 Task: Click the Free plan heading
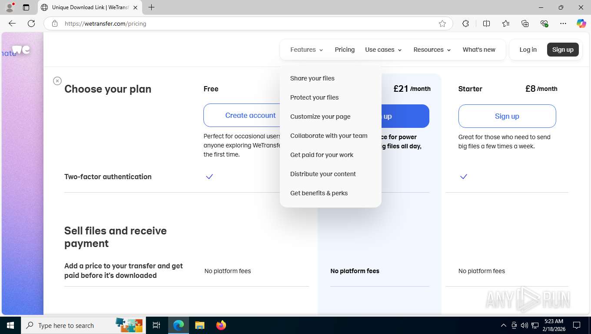[x=211, y=89]
